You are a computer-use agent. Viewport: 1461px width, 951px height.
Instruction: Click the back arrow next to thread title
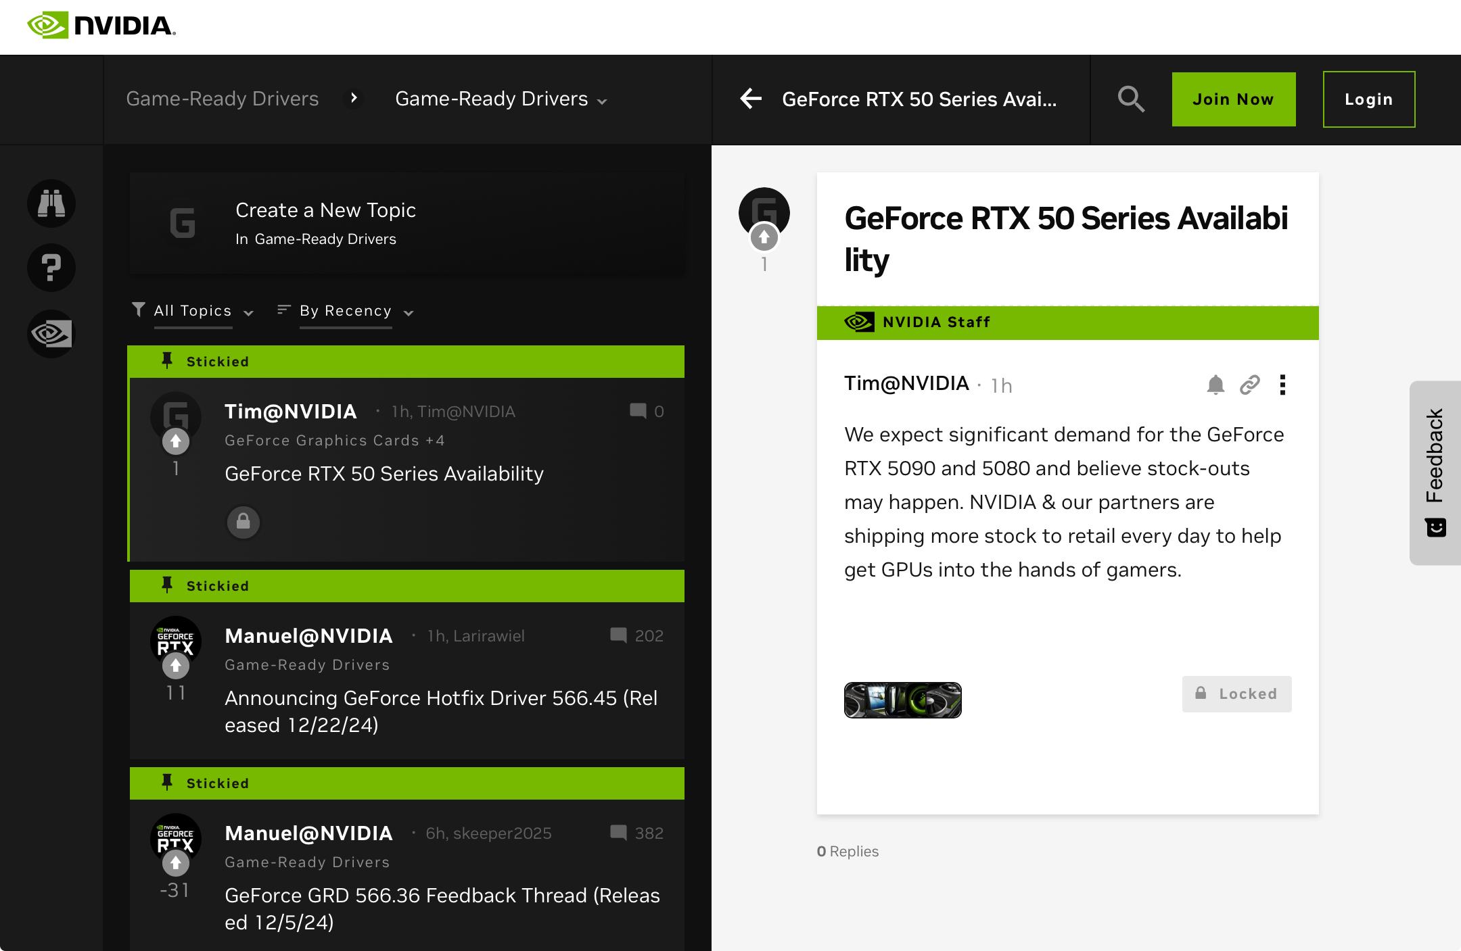[x=751, y=99]
